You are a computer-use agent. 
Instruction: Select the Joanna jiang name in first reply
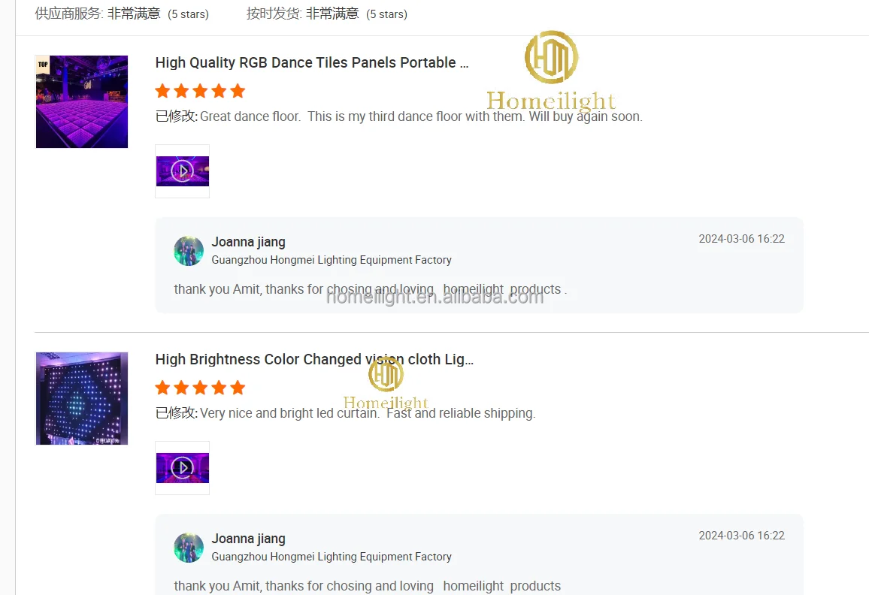(248, 242)
